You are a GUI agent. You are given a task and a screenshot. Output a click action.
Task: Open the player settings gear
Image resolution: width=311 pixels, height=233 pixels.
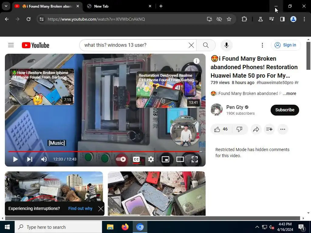tap(151, 159)
